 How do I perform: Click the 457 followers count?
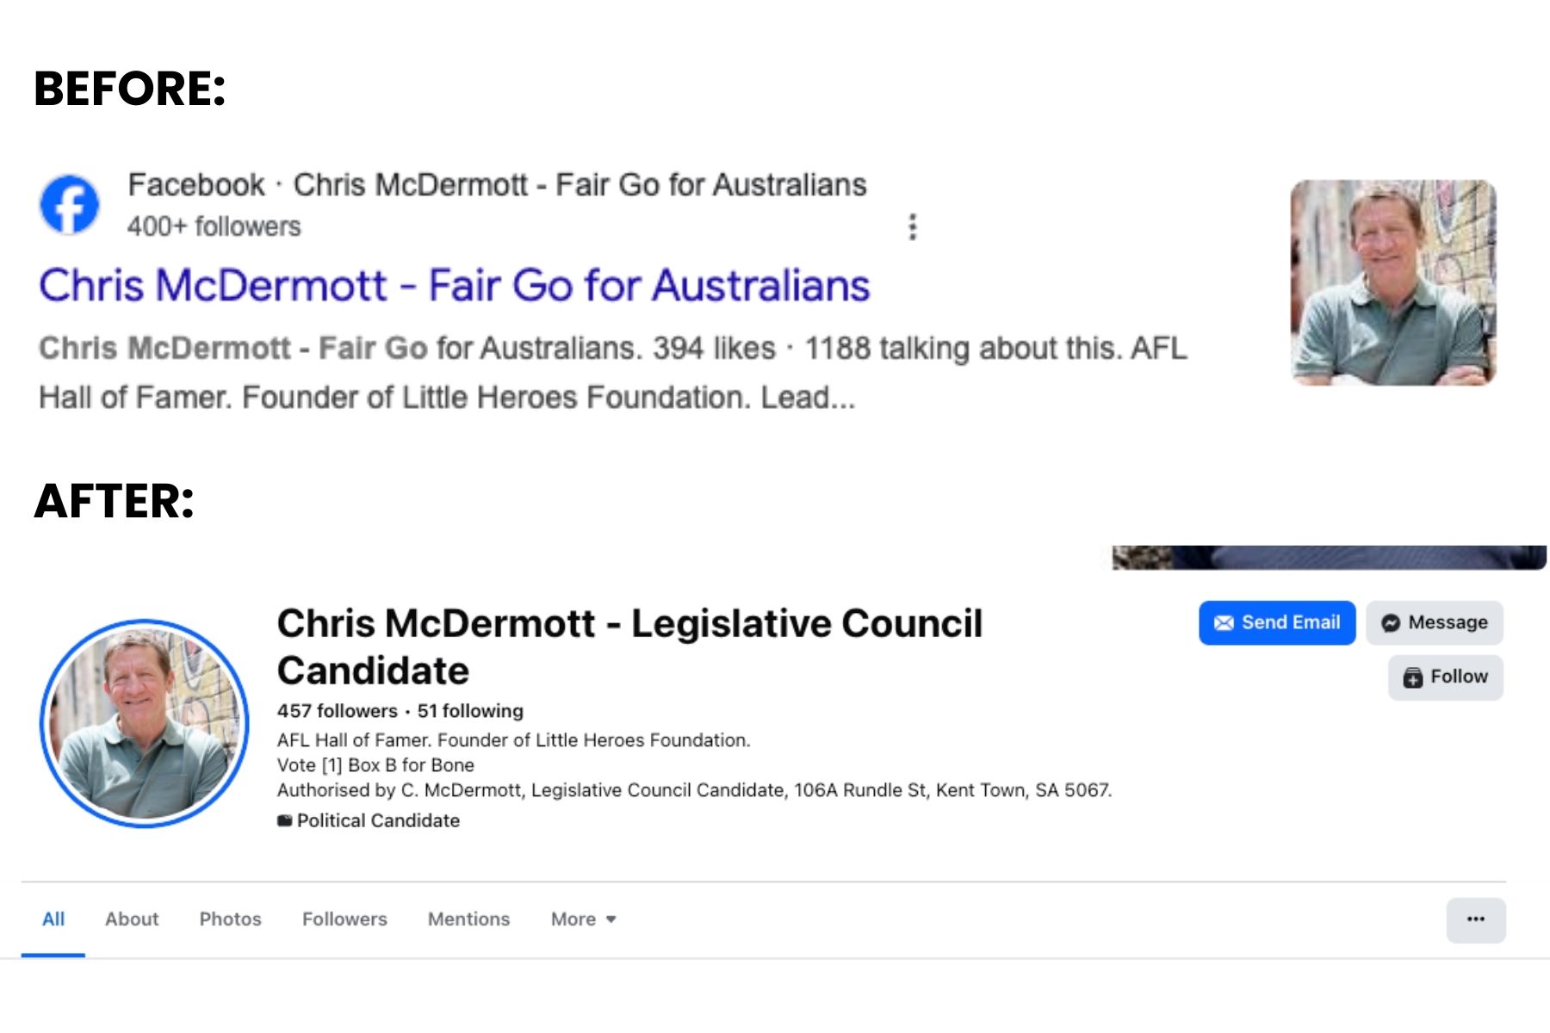[x=337, y=711]
